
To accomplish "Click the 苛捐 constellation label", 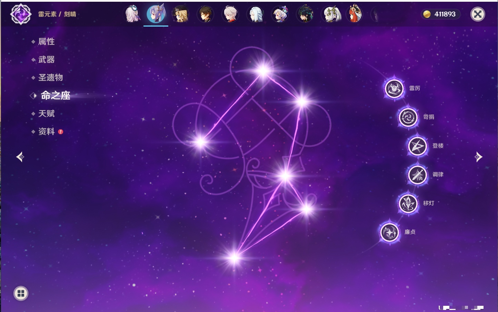I will pos(429,117).
